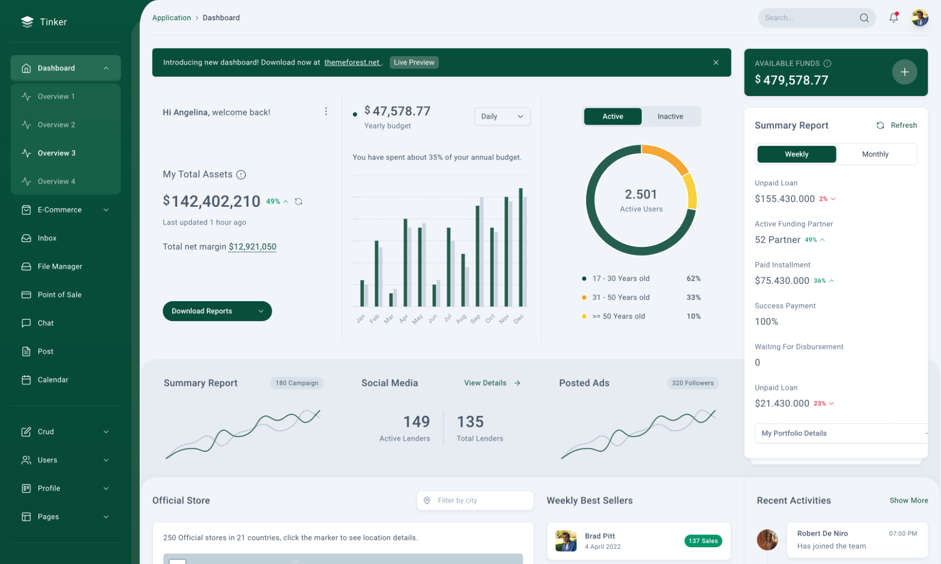Click the info icon next to My Total Assets
Image resolution: width=941 pixels, height=564 pixels.
[x=241, y=174]
